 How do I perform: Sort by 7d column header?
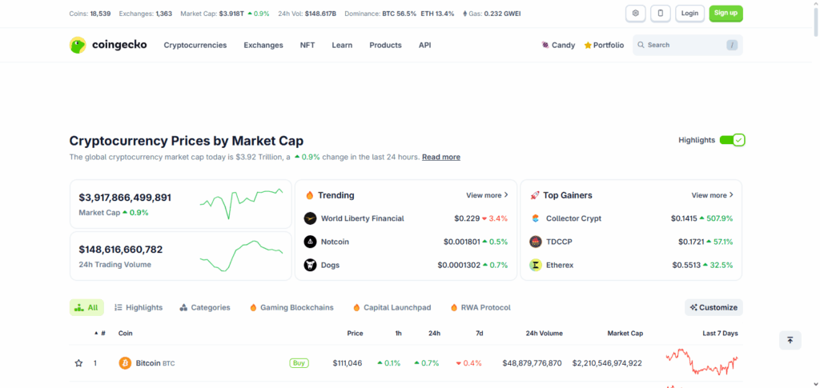click(x=479, y=333)
